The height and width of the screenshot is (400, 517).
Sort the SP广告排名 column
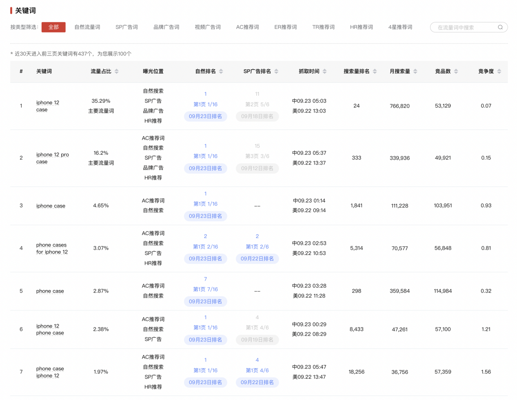[x=277, y=71]
